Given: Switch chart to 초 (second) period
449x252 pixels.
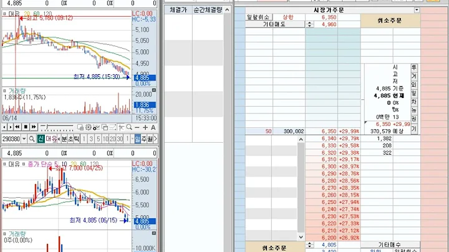Looking at the screenshot, I should click(70, 139).
